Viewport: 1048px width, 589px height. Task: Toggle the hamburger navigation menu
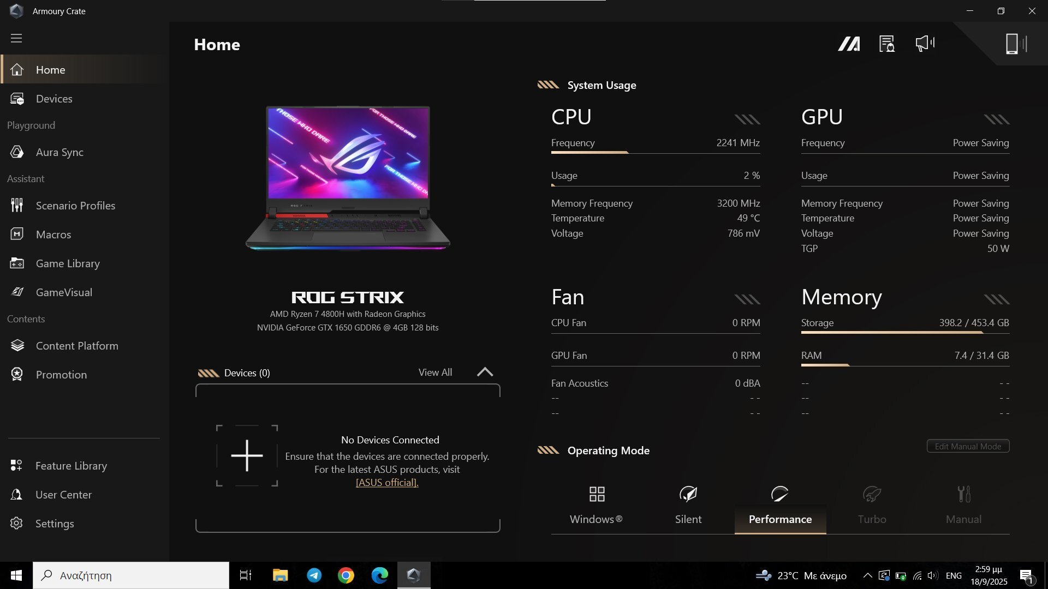[16, 38]
